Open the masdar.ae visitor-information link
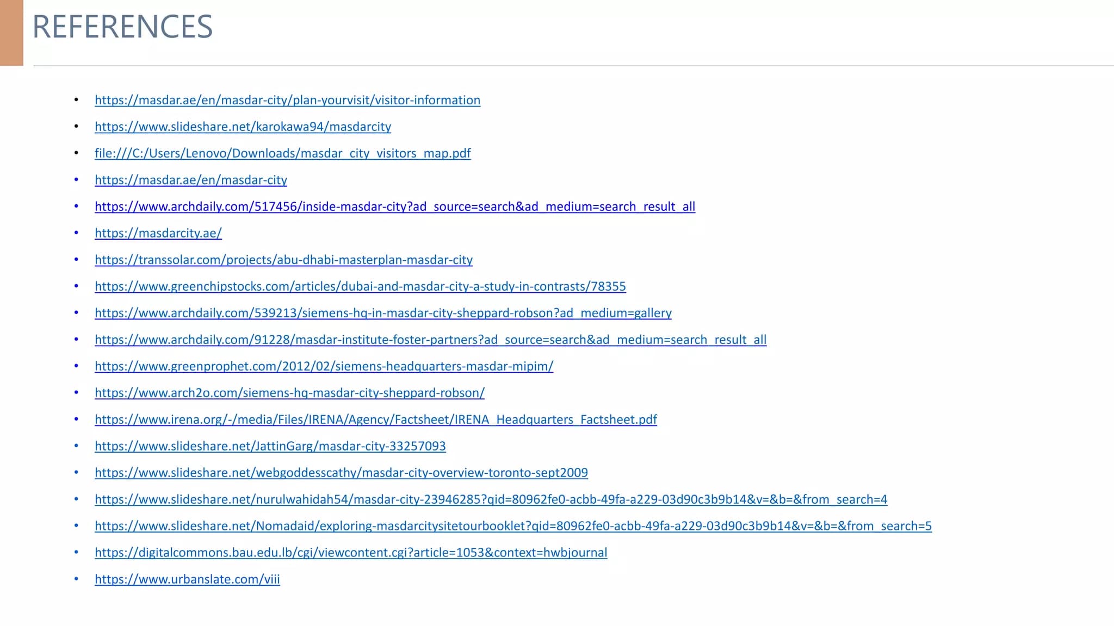The height and width of the screenshot is (626, 1114). pos(287,100)
